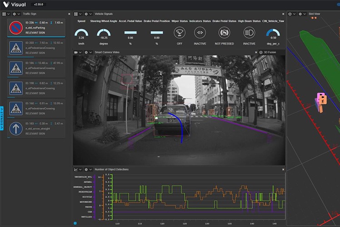Select the straight arrow sign card ID 183
340x227 pixels.
pyautogui.click(x=36, y=129)
